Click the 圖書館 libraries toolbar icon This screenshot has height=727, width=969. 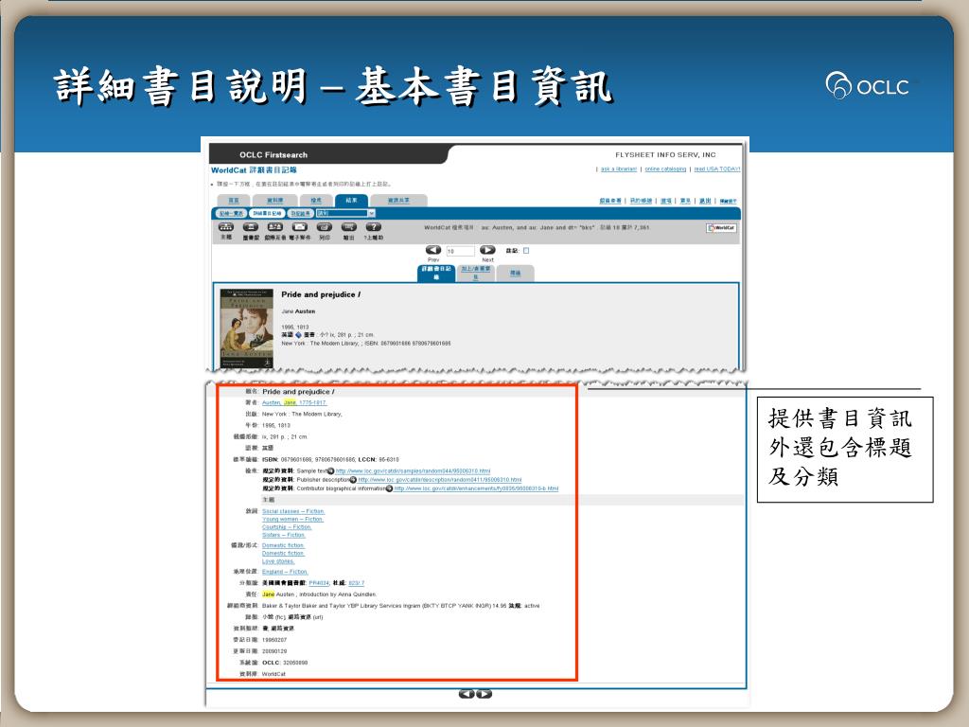(x=250, y=227)
